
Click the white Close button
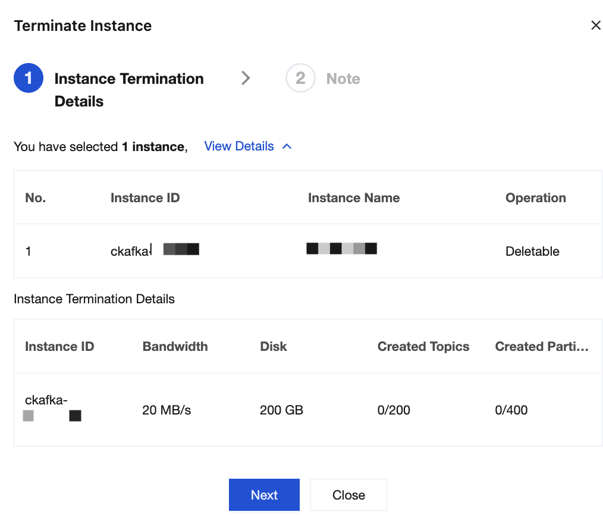(348, 495)
